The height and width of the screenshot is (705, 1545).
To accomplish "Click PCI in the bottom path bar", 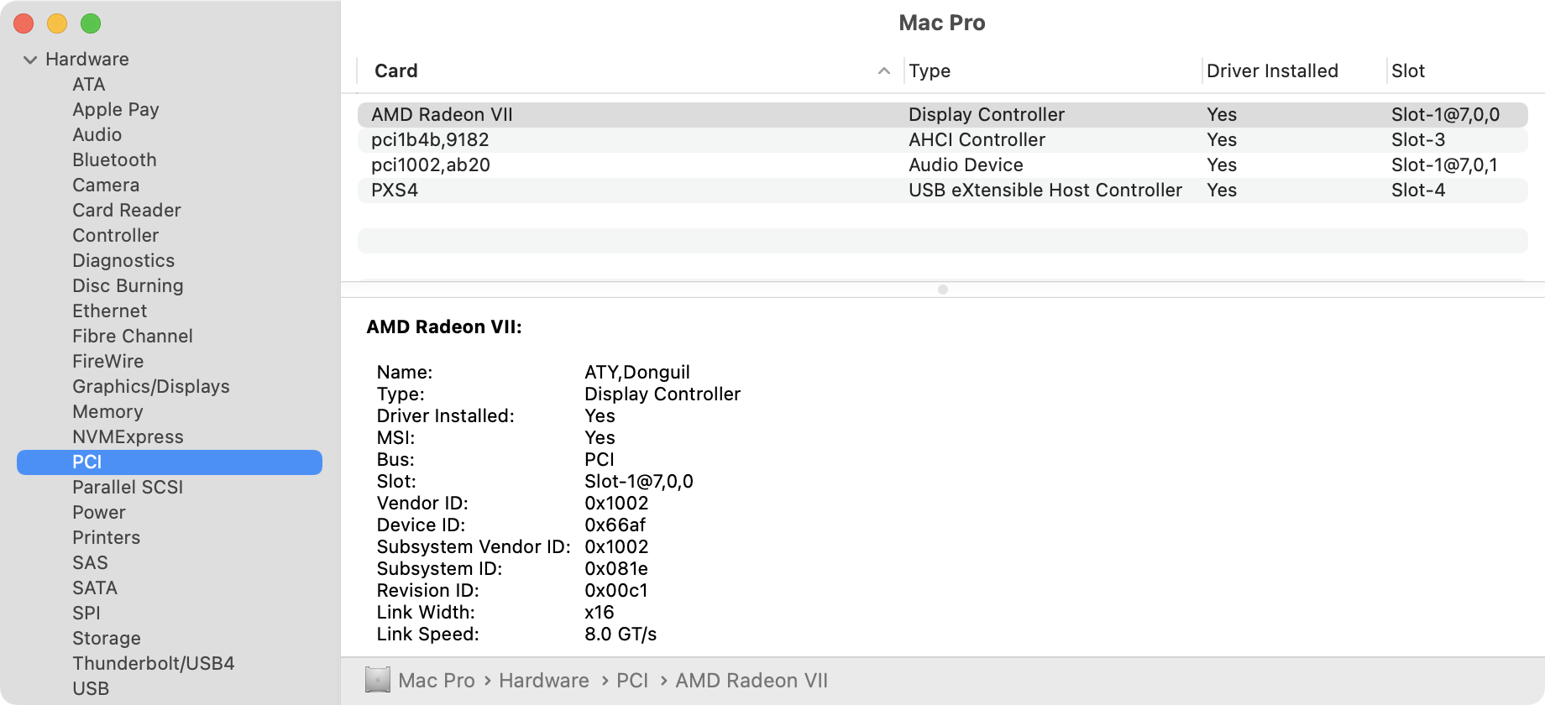I will click(632, 680).
